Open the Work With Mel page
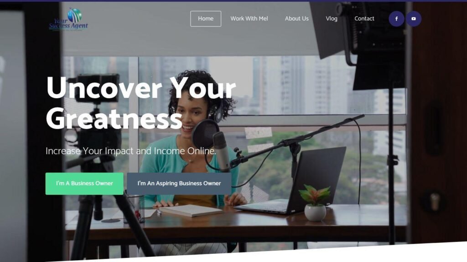The image size is (467, 262). [x=249, y=18]
